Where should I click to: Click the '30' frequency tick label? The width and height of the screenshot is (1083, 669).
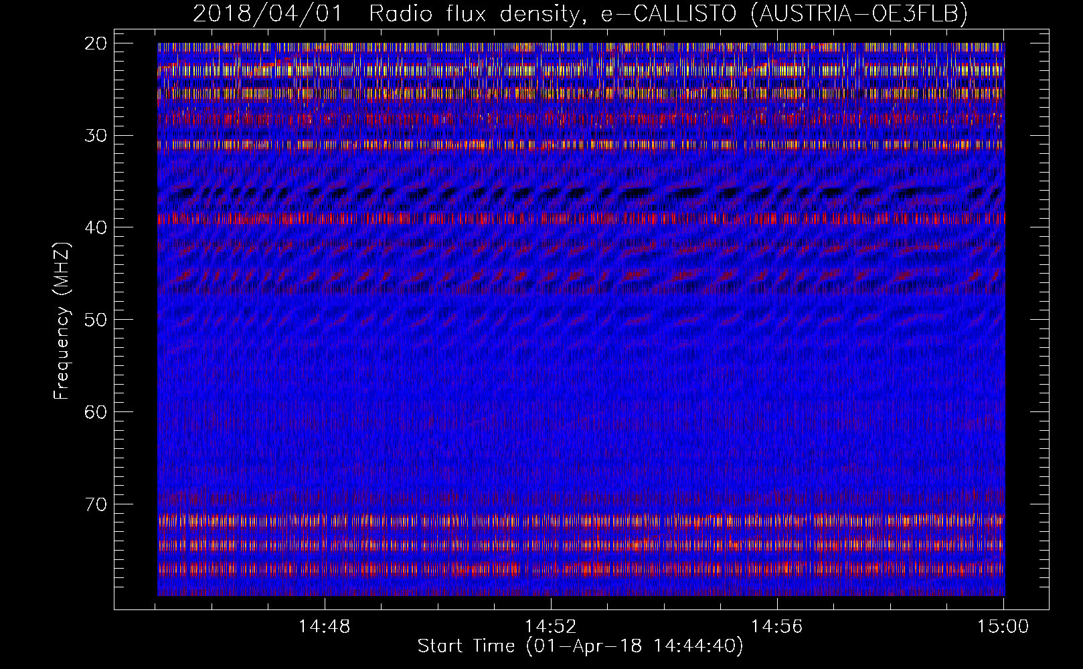coord(96,136)
